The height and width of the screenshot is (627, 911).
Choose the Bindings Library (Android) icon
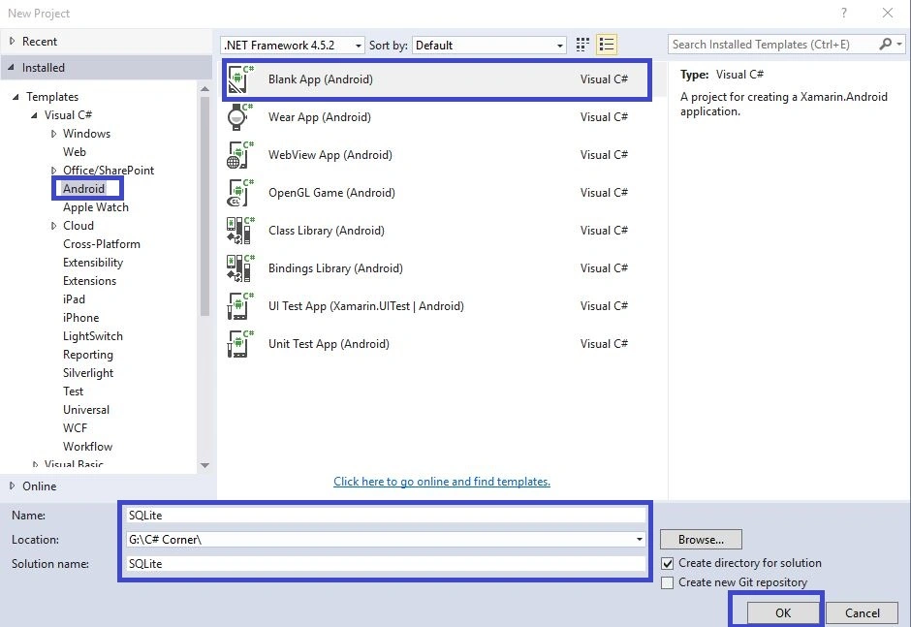240,267
